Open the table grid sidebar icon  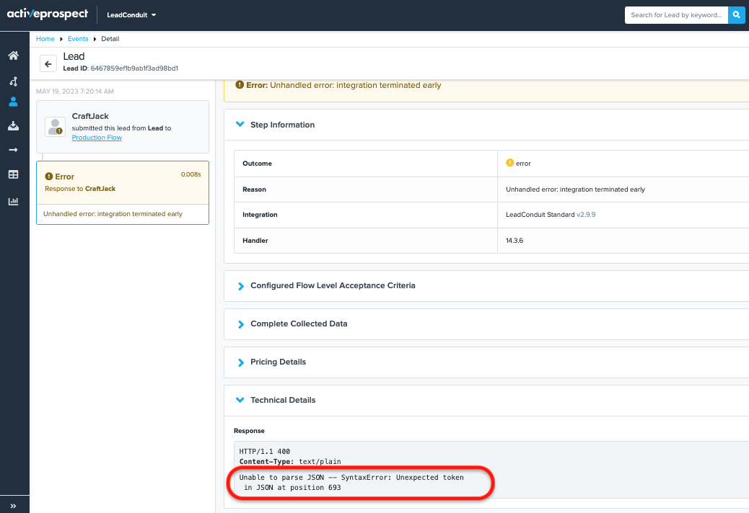(x=14, y=174)
